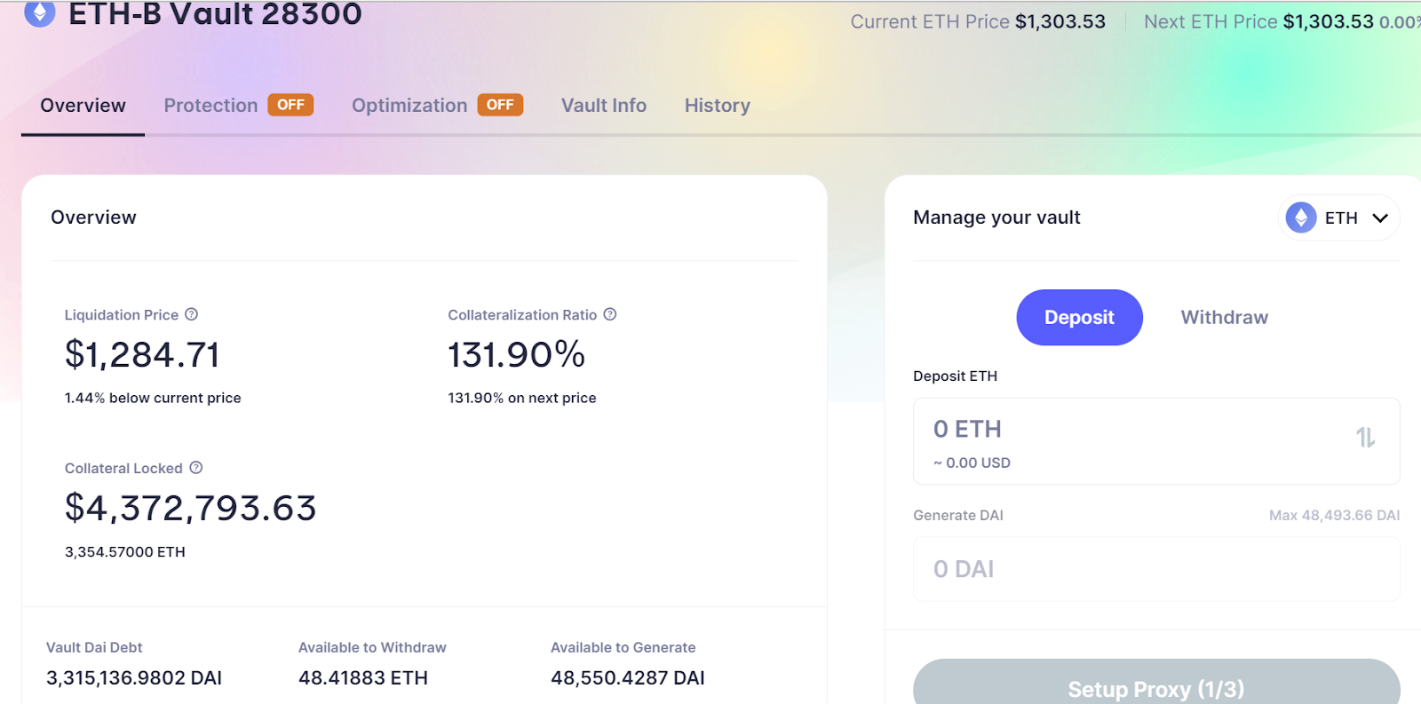1421x704 pixels.
Task: Click the Collateral Locked help icon
Action: click(x=196, y=468)
